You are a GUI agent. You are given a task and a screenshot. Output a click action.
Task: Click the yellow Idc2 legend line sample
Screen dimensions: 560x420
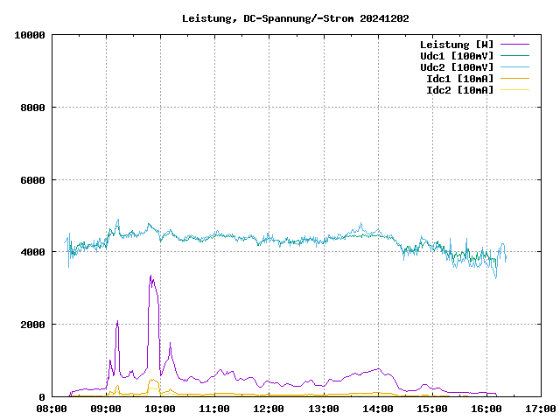pos(514,89)
